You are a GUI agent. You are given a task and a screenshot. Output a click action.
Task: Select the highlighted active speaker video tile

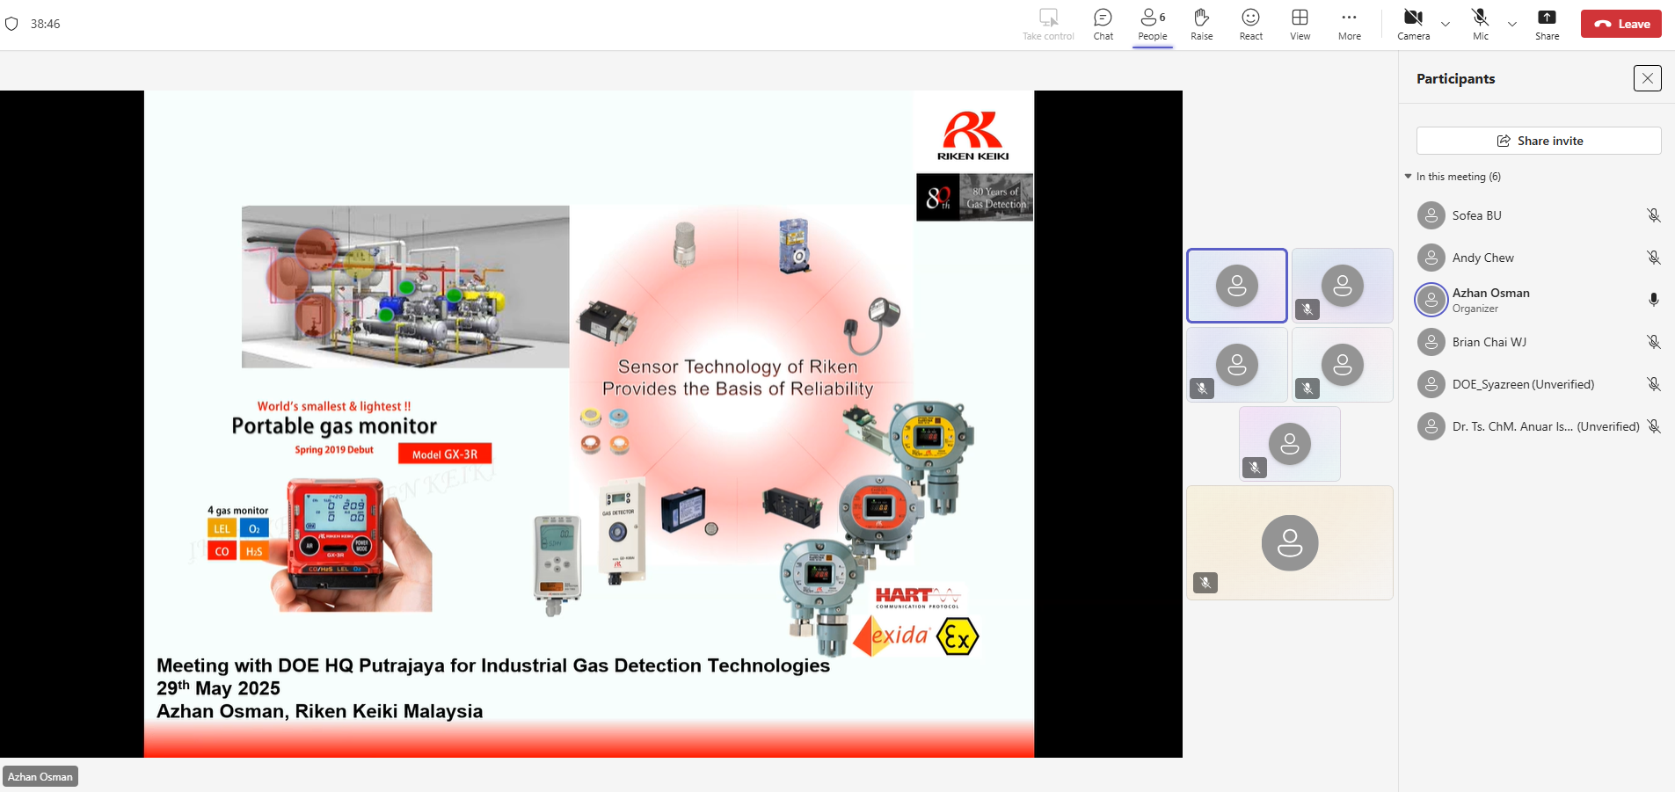pyautogui.click(x=1237, y=286)
